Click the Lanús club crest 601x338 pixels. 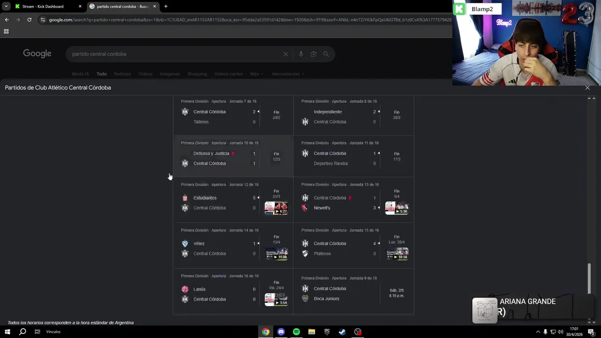(185, 289)
